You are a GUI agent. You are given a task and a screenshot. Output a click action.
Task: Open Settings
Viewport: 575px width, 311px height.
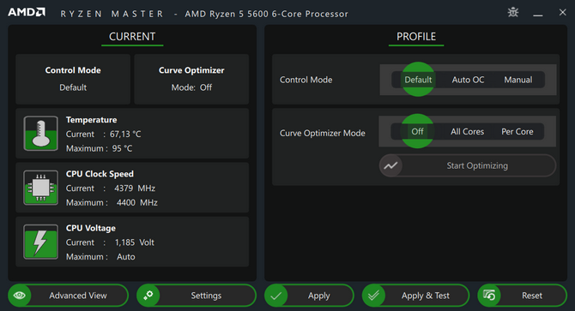pyautogui.click(x=197, y=296)
